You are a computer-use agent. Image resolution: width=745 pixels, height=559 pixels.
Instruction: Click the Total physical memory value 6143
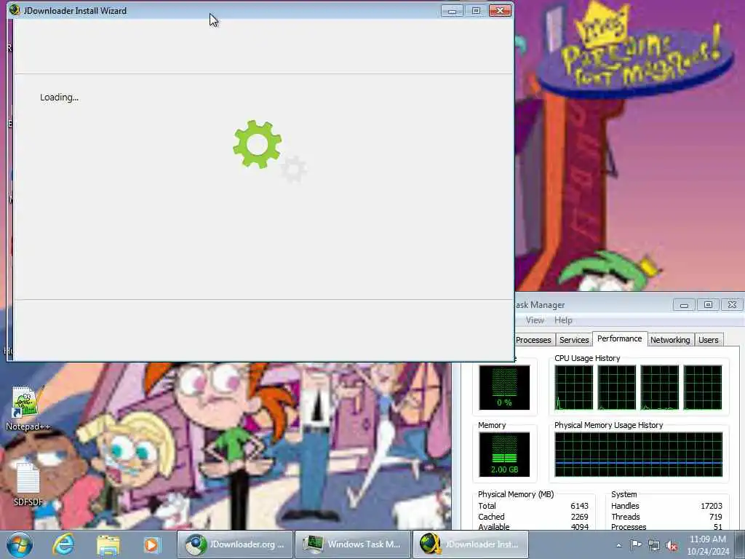(579, 506)
